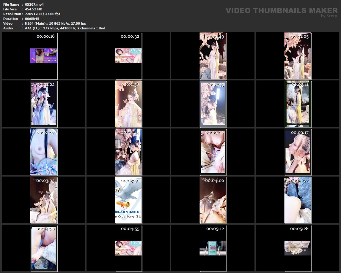Click the duration value 00:05:45
This screenshot has width=341, height=273.
click(32, 19)
